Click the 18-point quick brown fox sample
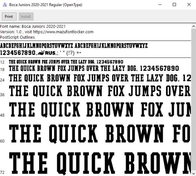The height and width of the screenshot is (176, 196). (94, 68)
